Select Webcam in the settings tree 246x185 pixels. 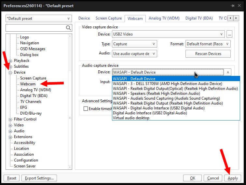point(28,84)
